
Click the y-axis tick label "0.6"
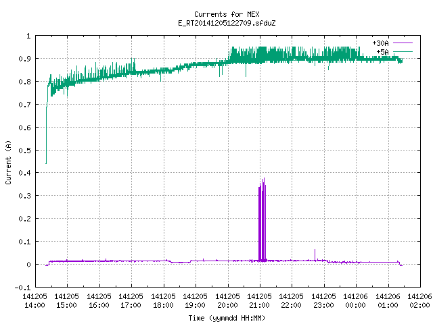24,128
